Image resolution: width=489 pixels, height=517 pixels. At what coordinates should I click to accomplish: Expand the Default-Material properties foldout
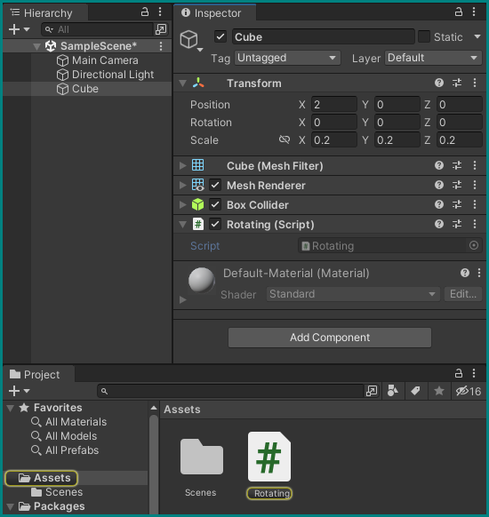pyautogui.click(x=183, y=299)
